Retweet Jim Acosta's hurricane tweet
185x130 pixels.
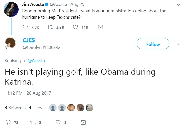pos(49,27)
